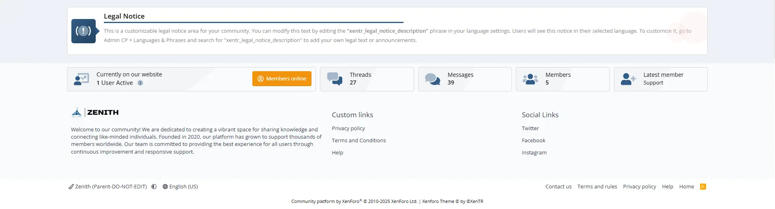
Task: Open the Latest member Support profile link
Action: tap(653, 83)
